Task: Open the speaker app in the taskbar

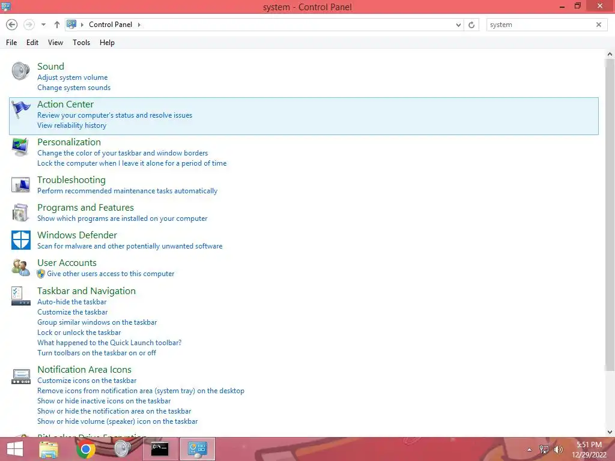Action: pyautogui.click(x=123, y=449)
